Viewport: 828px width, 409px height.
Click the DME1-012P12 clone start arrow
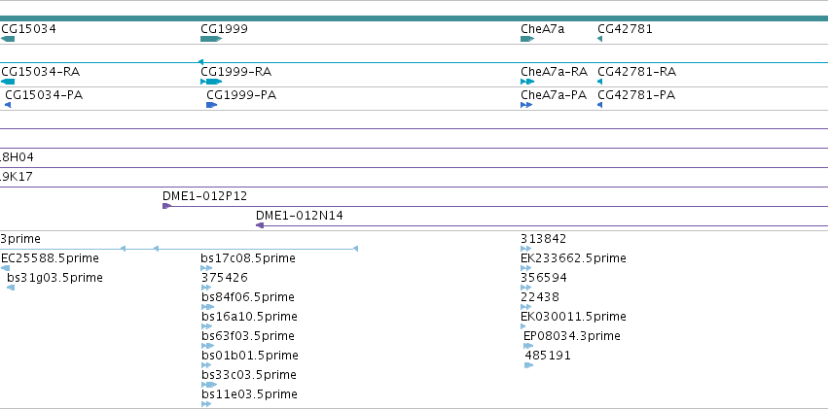point(167,206)
